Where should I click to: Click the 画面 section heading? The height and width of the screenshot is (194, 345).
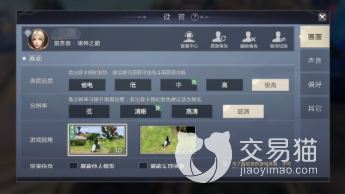35,59
